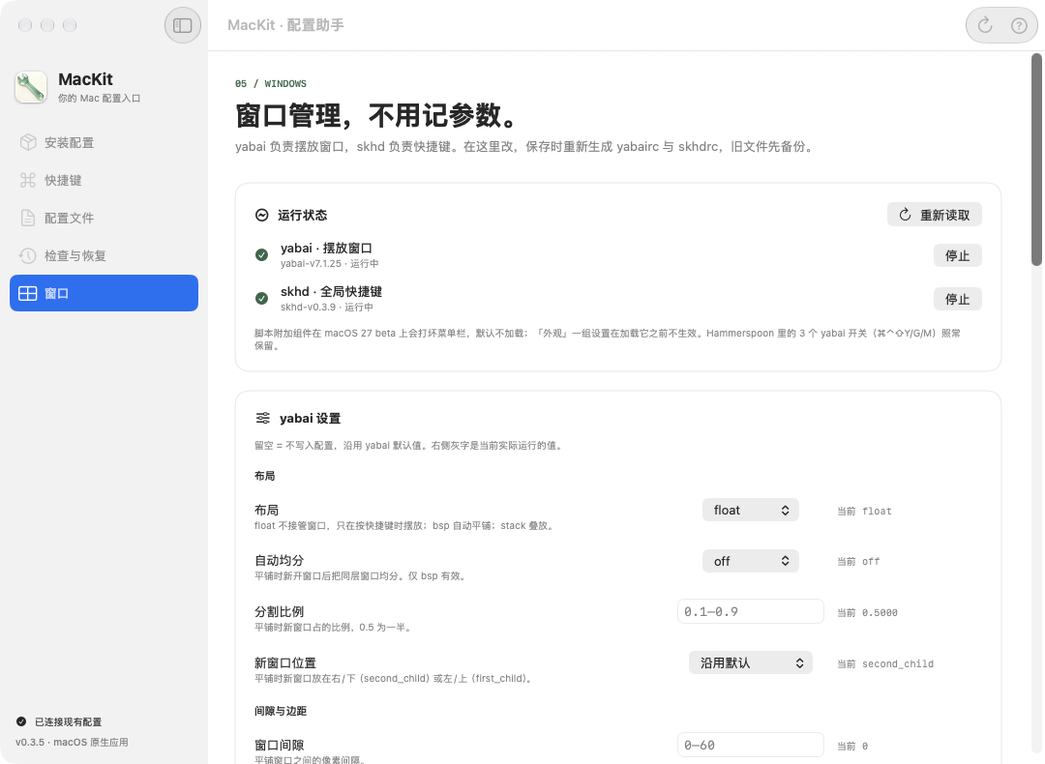Open the 布局 dropdown showing float
Viewport: 1045px width, 764px height.
coord(751,511)
